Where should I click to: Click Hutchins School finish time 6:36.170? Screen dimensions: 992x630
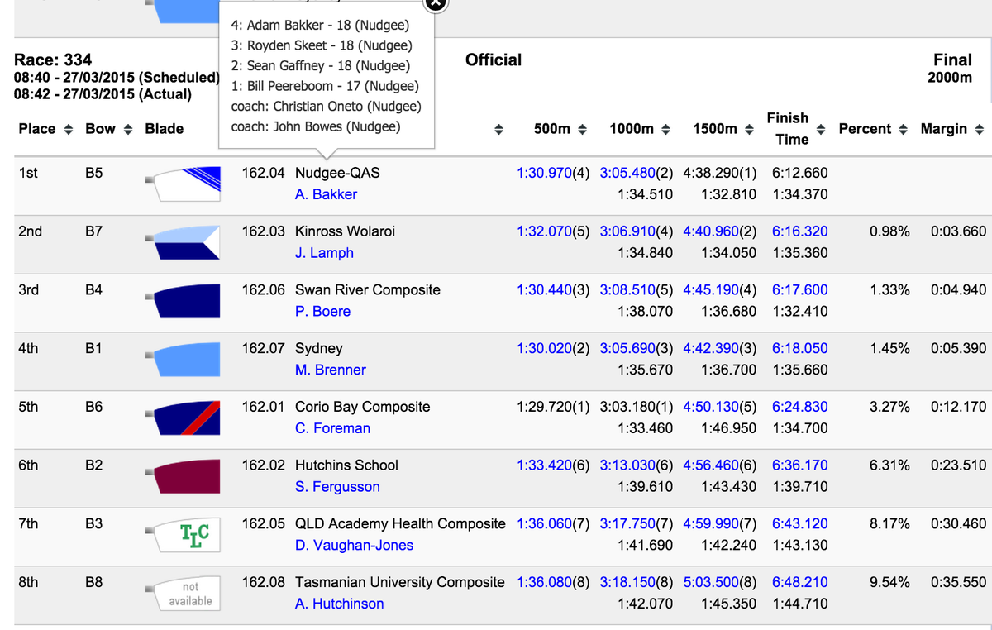pos(799,465)
